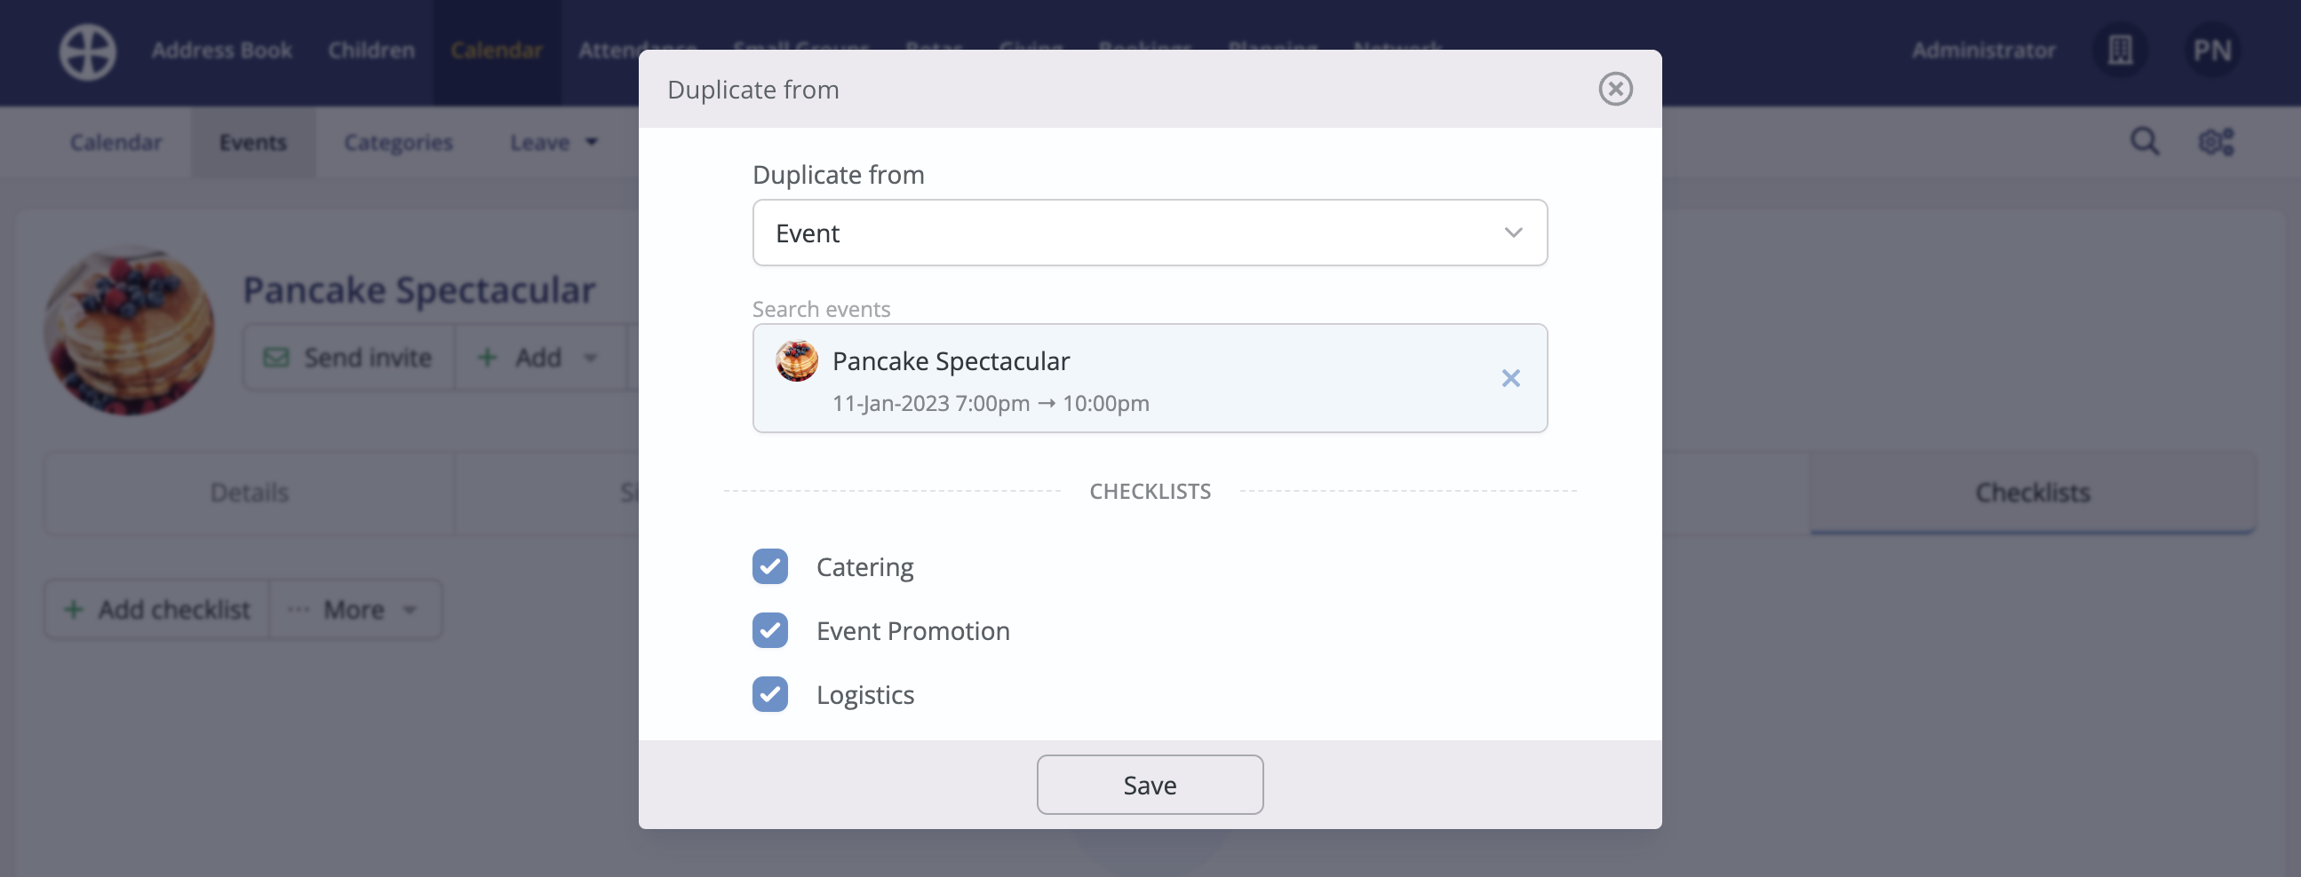Open the Address Book module
The width and height of the screenshot is (2301, 877).
click(x=221, y=50)
